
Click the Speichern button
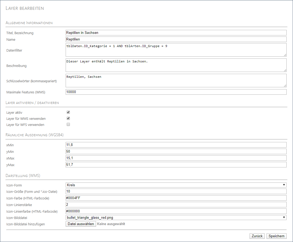click(276, 236)
